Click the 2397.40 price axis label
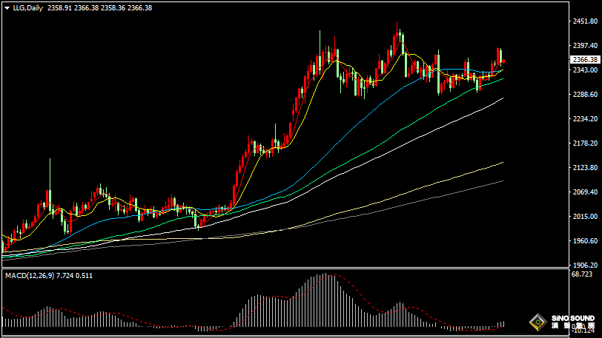Screen dimensions: 602x338 pos(583,46)
